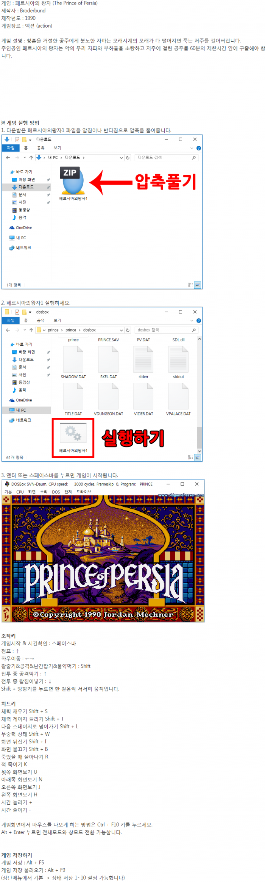
Task: Click search magnifier in 다운로드 검색 box
Action: point(194,158)
